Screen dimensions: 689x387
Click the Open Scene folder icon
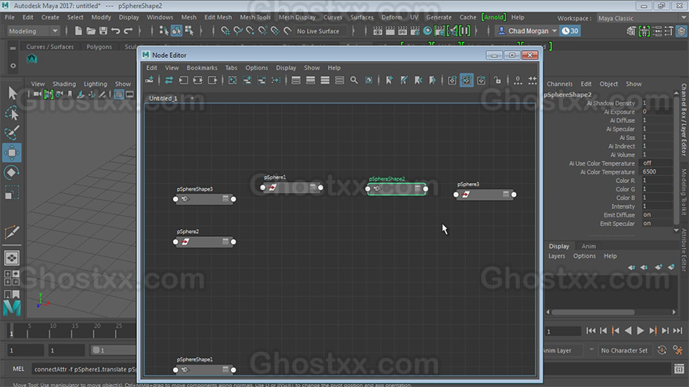click(x=91, y=30)
